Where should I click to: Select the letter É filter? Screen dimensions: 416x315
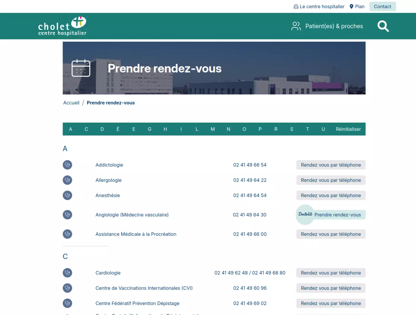[118, 129]
